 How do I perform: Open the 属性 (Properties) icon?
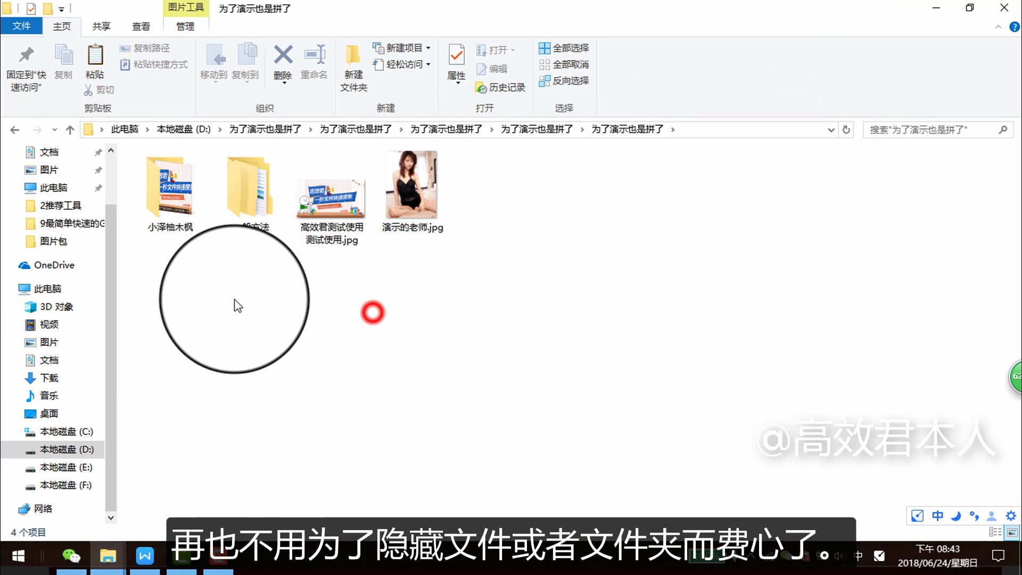pos(456,64)
